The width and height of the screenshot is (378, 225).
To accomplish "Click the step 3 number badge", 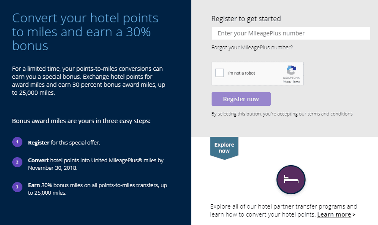I will point(17,187).
